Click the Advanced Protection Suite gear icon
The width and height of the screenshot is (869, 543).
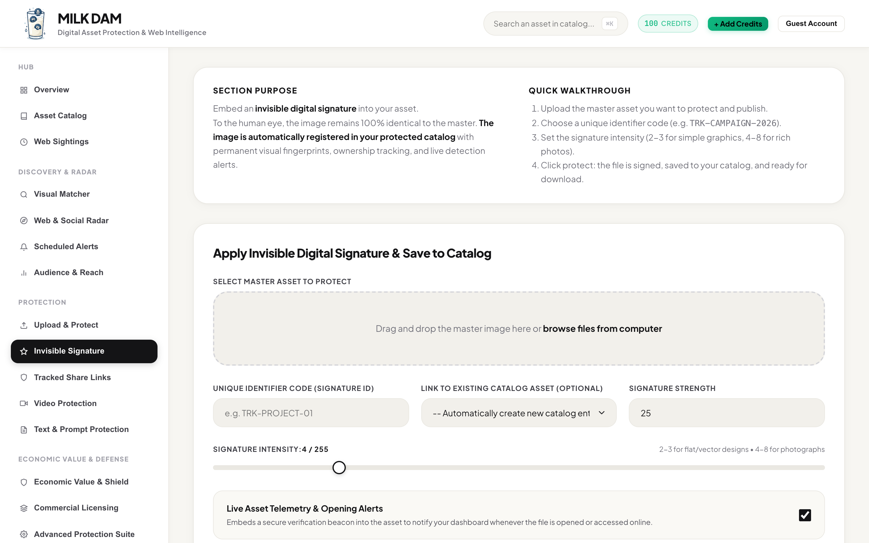click(x=24, y=534)
